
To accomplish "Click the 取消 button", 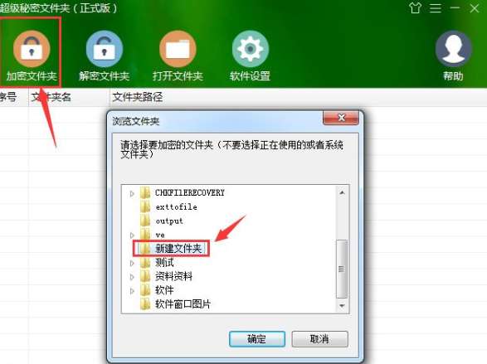I will pyautogui.click(x=319, y=339).
